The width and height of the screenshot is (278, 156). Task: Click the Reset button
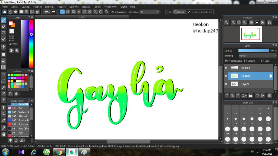[x=179, y=12]
